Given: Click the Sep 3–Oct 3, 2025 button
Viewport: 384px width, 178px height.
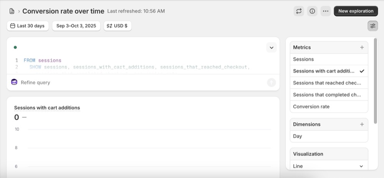Looking at the screenshot, I should (76, 26).
